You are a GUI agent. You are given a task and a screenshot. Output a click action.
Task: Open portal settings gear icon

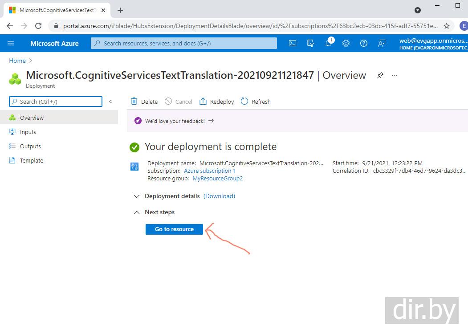346,43
